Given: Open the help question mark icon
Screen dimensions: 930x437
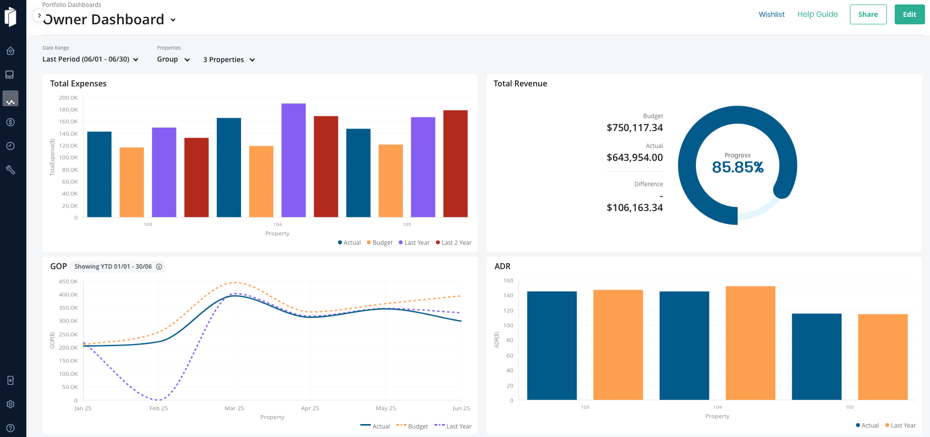Looking at the screenshot, I should pos(10,428).
